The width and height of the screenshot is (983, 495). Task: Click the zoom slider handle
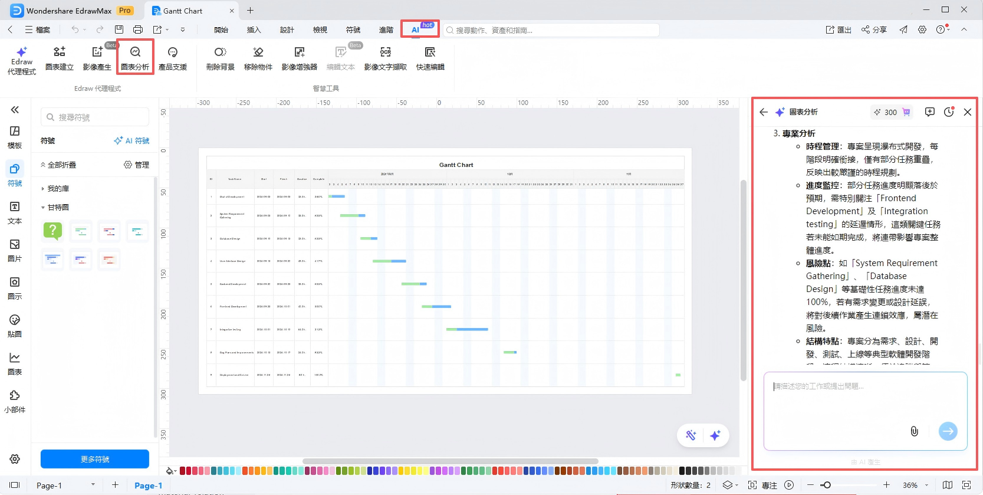[x=826, y=485]
